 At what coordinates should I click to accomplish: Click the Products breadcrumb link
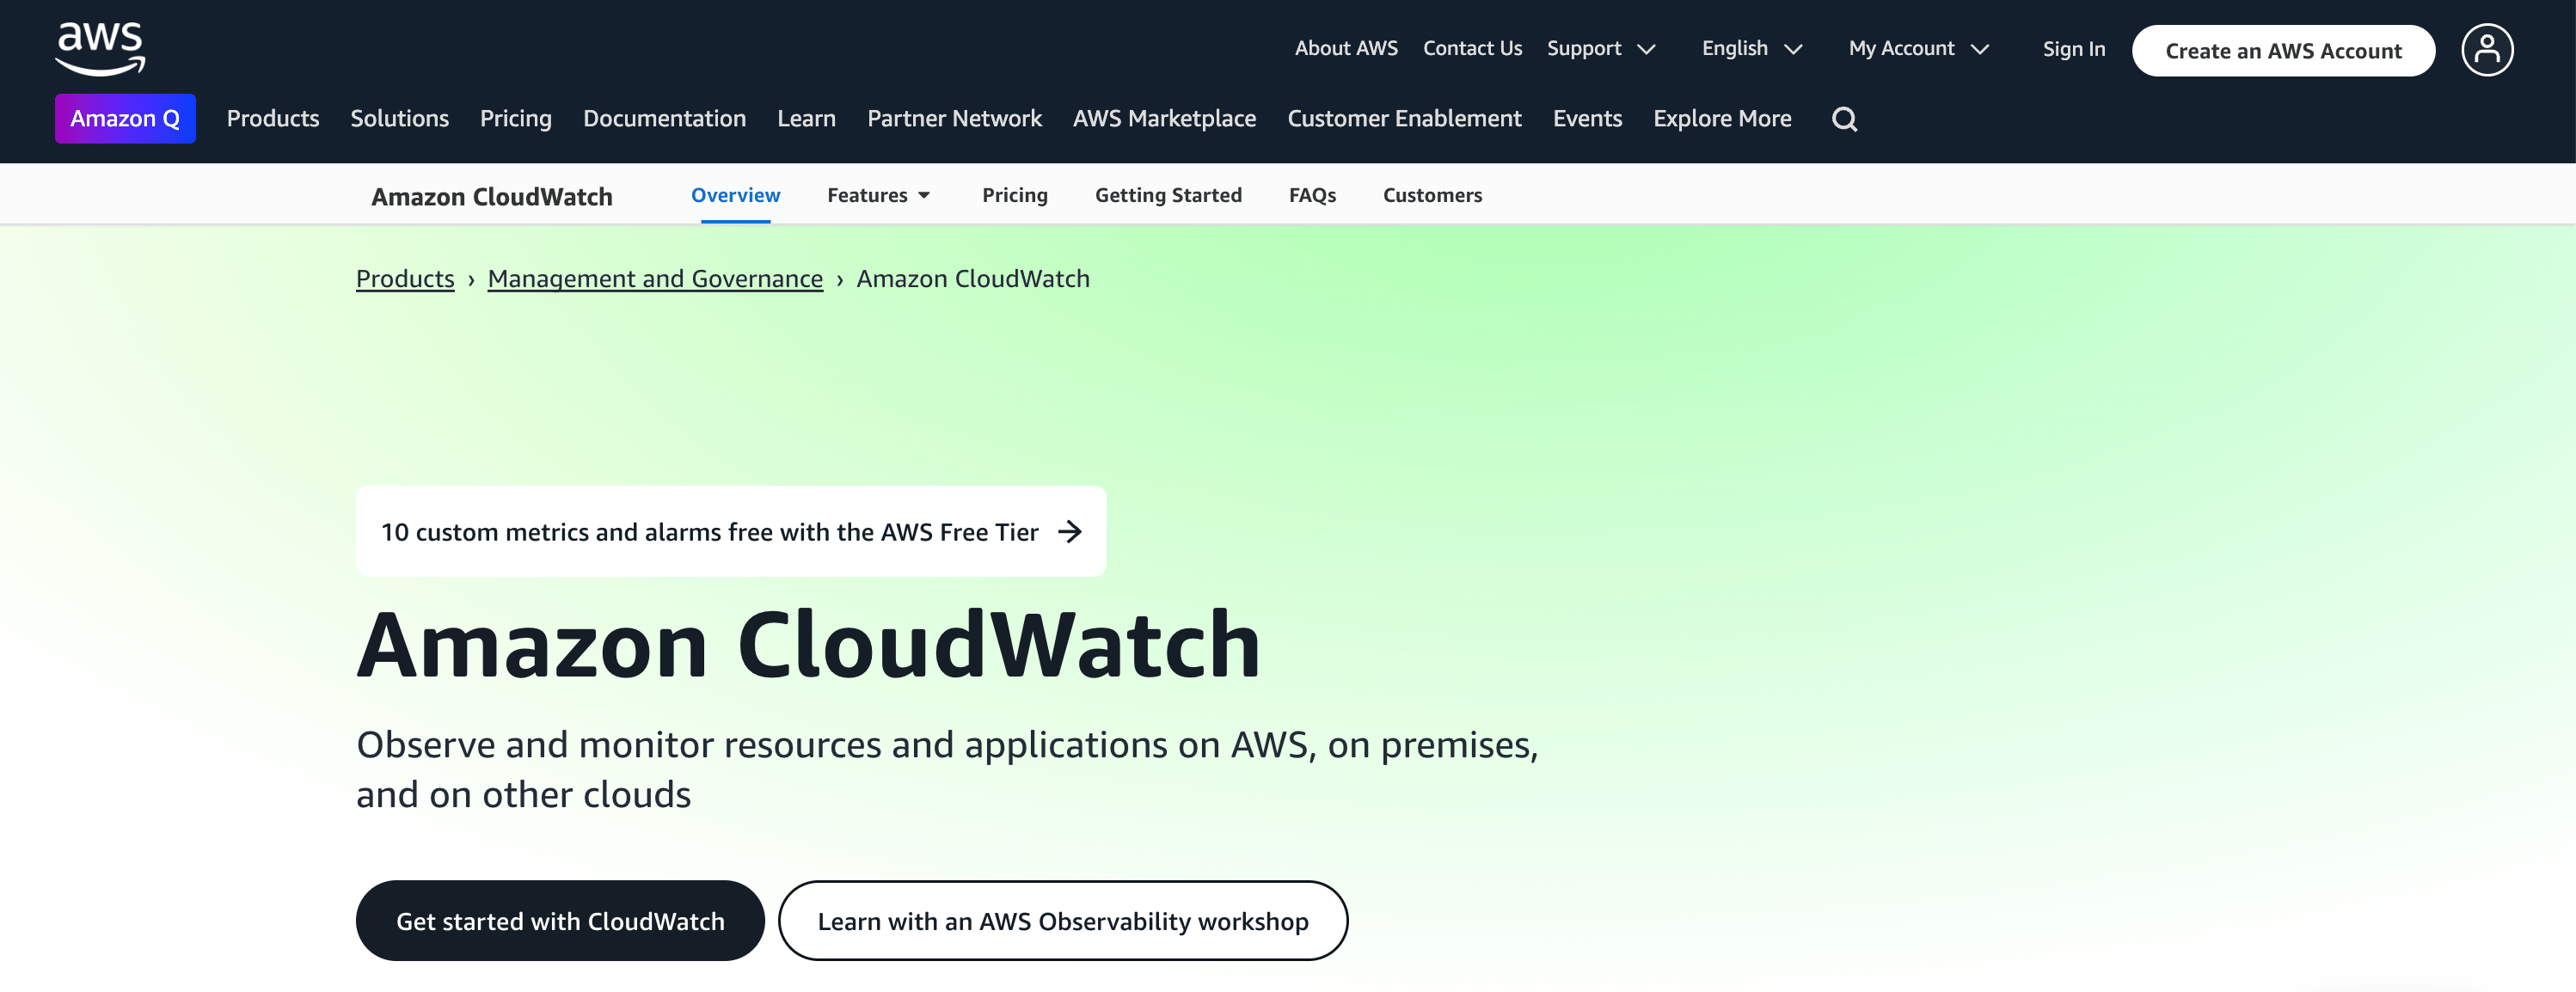coord(405,279)
